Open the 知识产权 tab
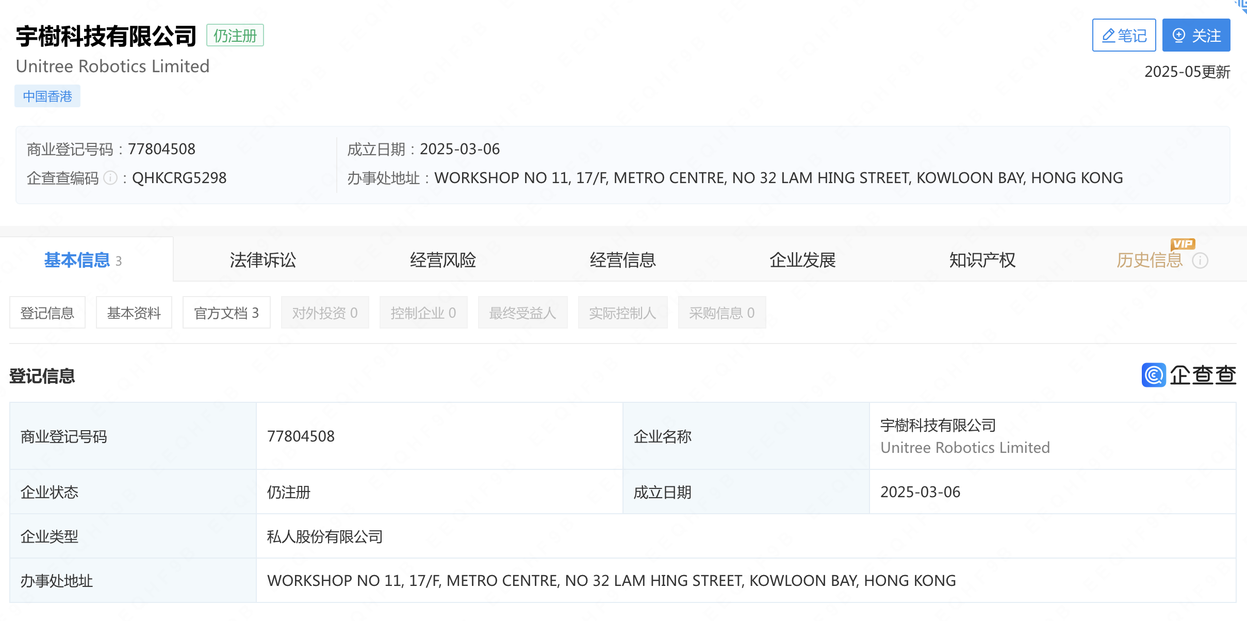Image resolution: width=1247 pixels, height=621 pixels. coord(982,260)
